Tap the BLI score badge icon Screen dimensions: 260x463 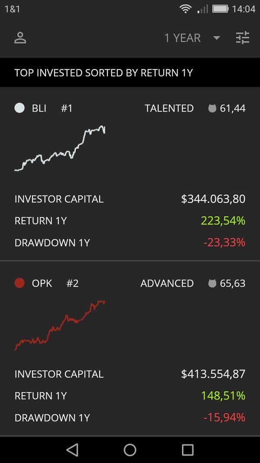point(212,108)
